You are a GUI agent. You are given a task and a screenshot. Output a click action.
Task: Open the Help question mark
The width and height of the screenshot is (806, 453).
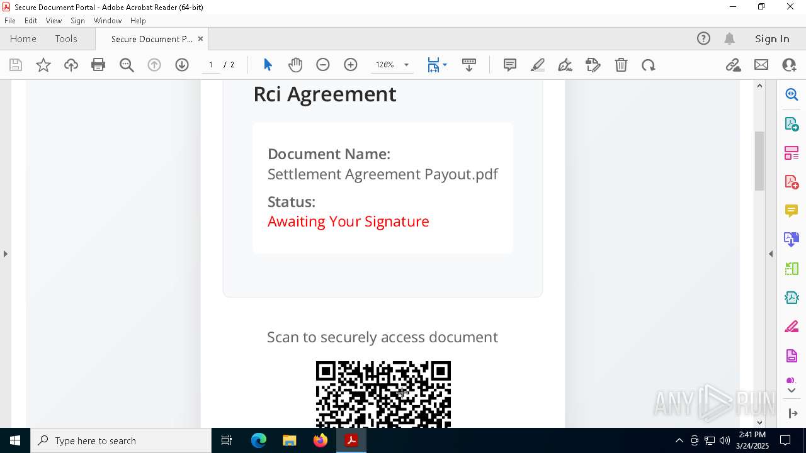(703, 38)
